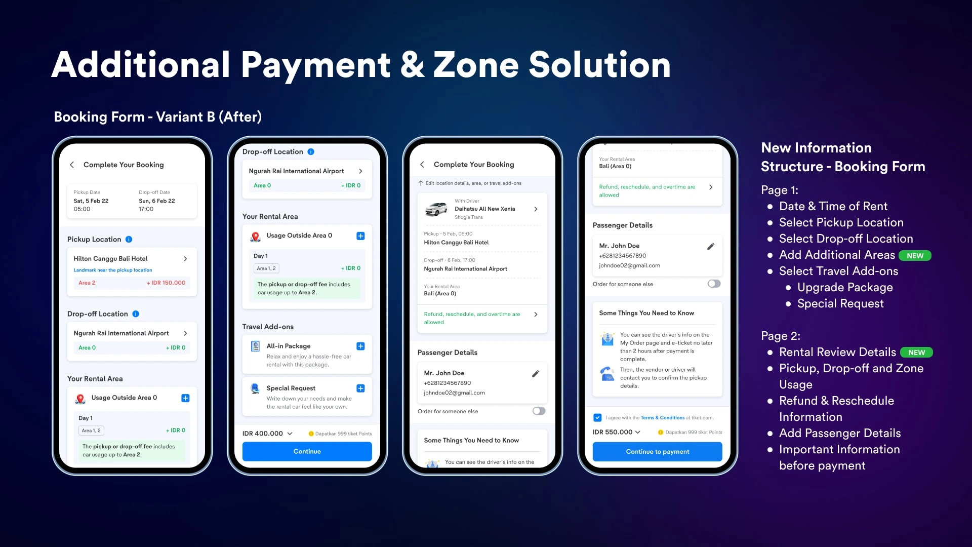Click the plus icon next to Special Request
Image resolution: width=972 pixels, height=547 pixels.
click(x=360, y=388)
